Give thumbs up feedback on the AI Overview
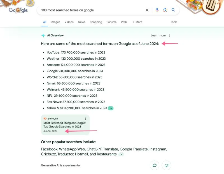224x174 pixels. tap(154, 165)
